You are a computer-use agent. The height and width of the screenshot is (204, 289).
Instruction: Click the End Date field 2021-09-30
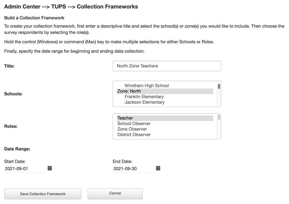tap(133, 169)
